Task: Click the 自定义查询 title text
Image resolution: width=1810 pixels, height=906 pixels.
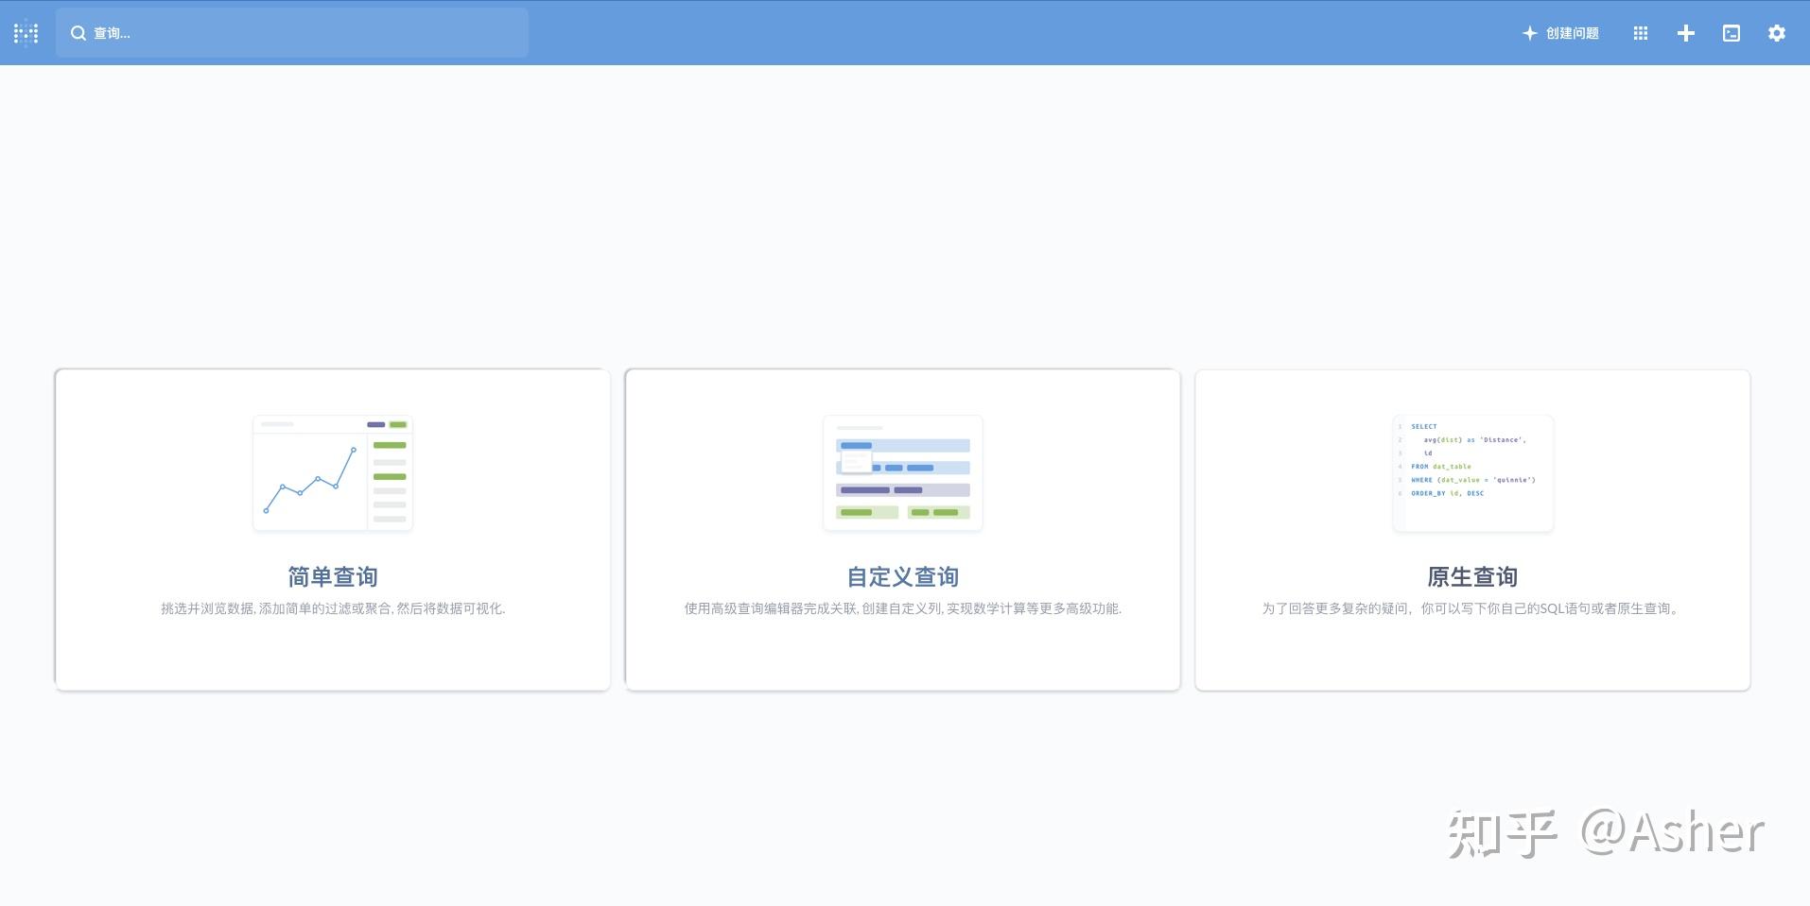Action: (x=902, y=576)
